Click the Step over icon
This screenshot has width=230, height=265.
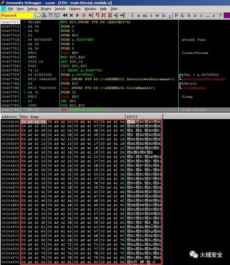coord(97,15)
